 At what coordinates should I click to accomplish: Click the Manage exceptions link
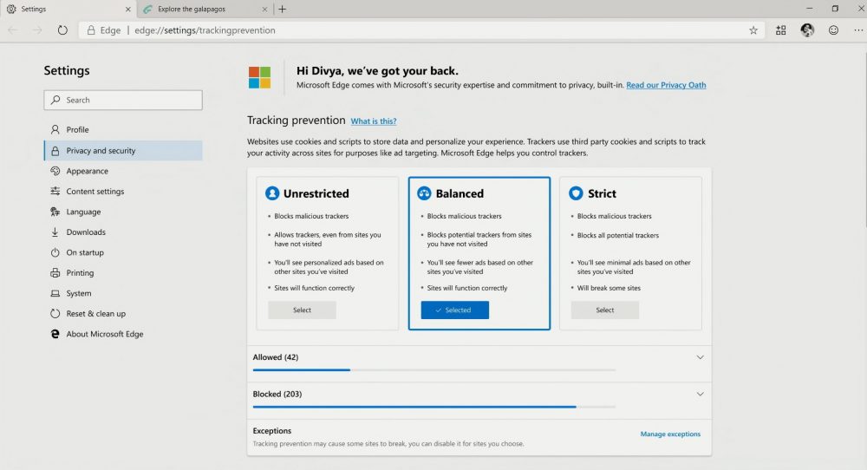coord(670,434)
